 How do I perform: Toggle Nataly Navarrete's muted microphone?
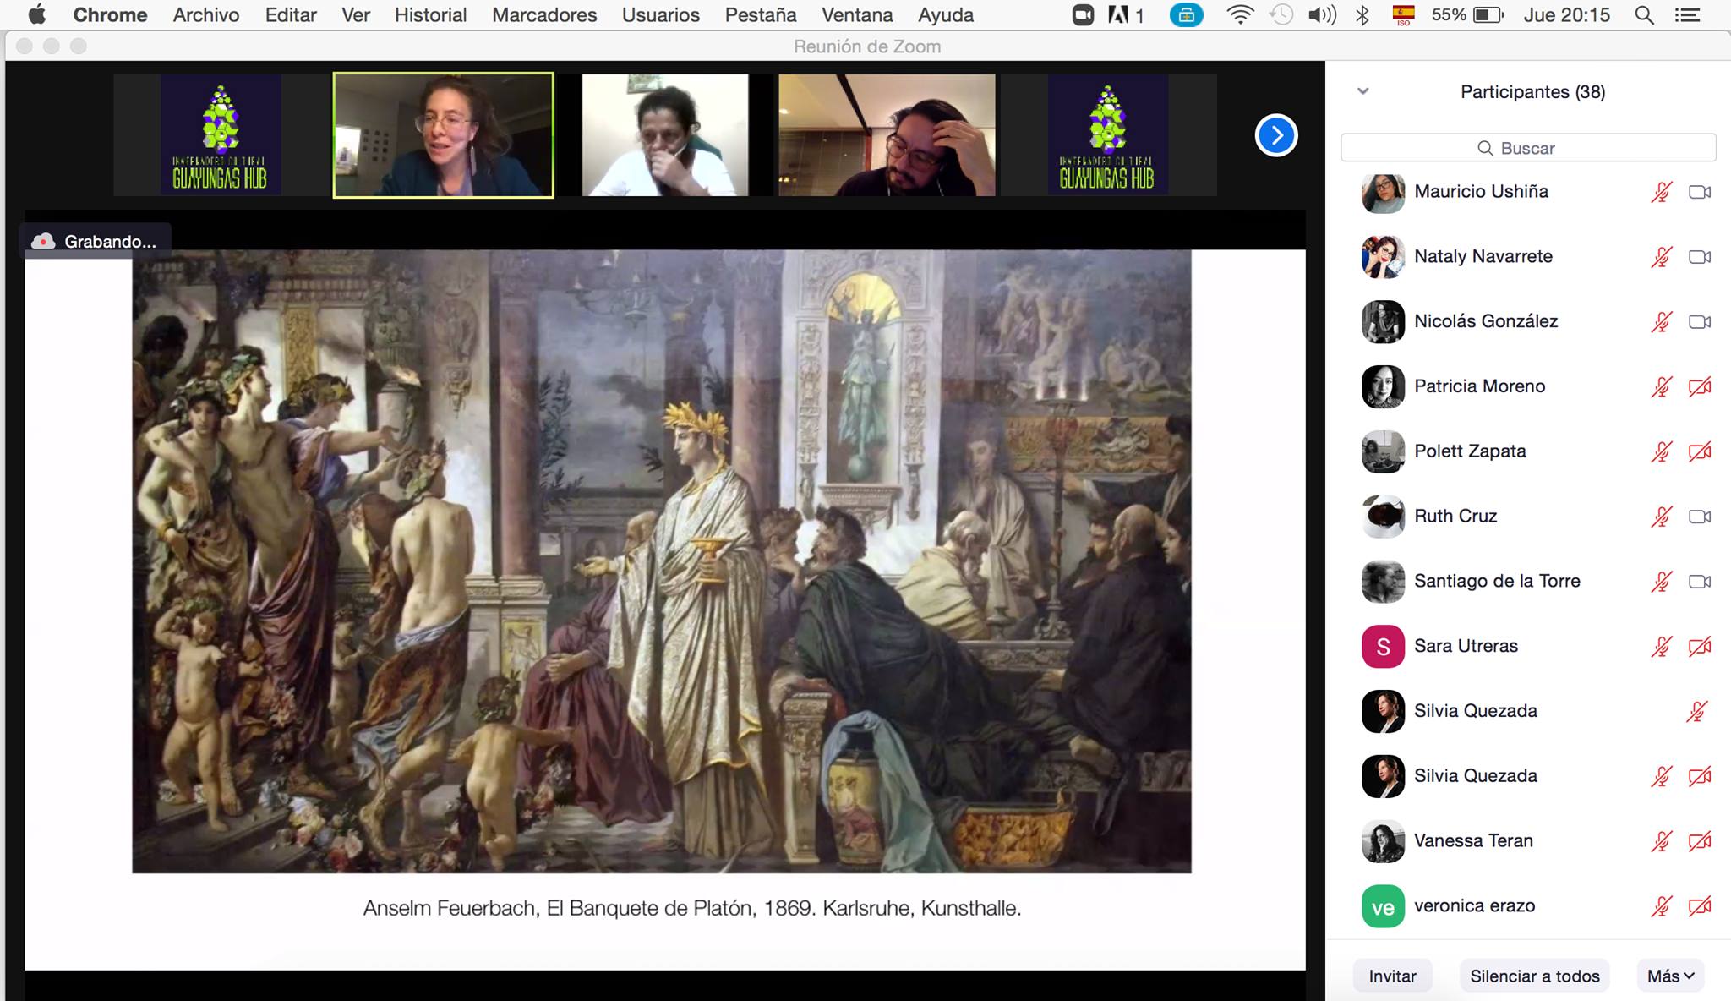[1662, 257]
